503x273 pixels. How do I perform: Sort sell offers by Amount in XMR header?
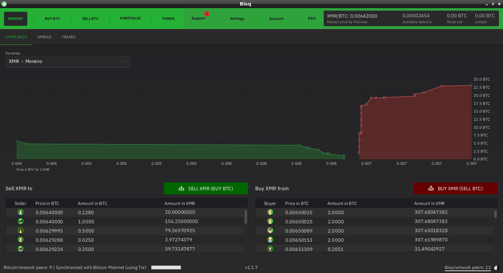tap(180, 203)
